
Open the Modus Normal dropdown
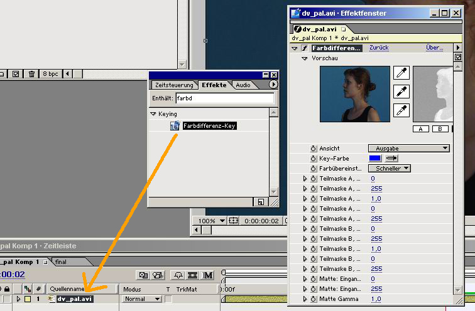(142, 299)
